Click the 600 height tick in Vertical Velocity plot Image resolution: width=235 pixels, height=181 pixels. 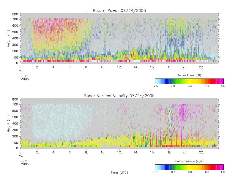click(15, 111)
